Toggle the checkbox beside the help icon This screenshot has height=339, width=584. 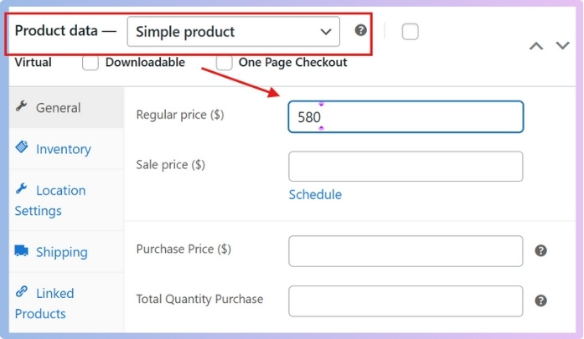pos(410,32)
